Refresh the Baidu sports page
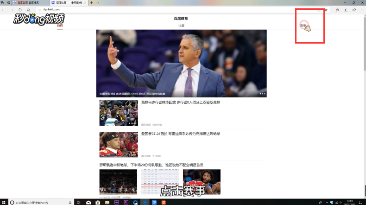 pyautogui.click(x=20, y=10)
